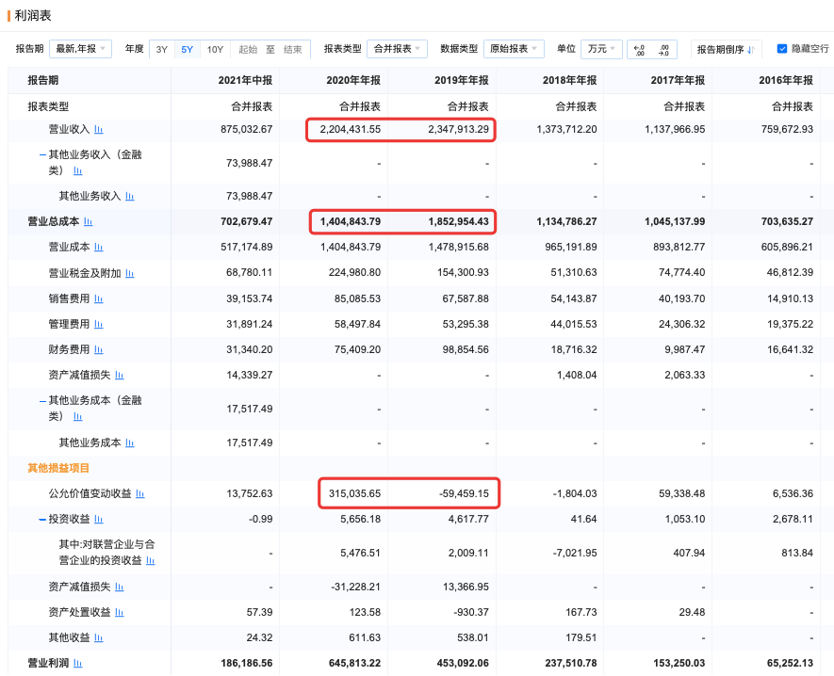Screen dimensions: 834x676
Task: Open chart icon next to 营业收入
Action: coord(99,129)
